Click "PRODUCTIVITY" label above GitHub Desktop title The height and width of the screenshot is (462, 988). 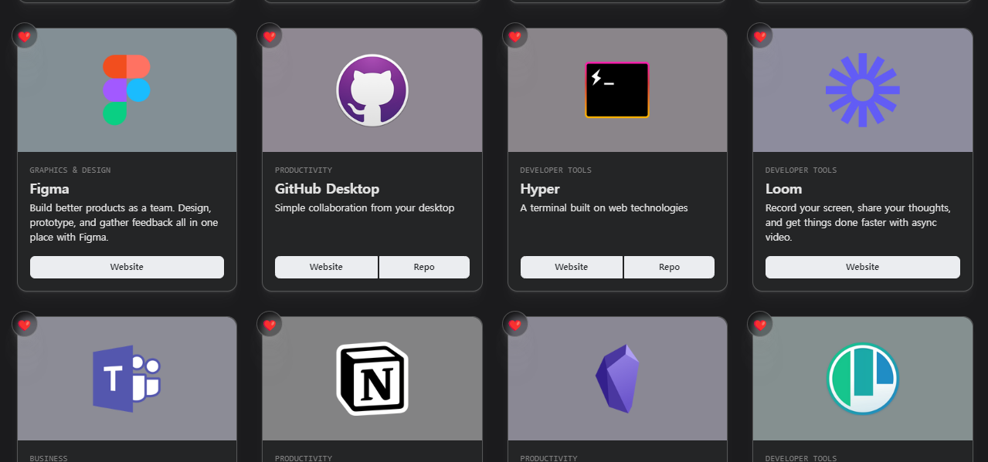304,170
